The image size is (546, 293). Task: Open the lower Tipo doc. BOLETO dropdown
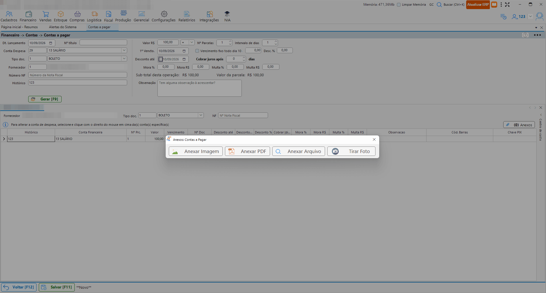201,115
